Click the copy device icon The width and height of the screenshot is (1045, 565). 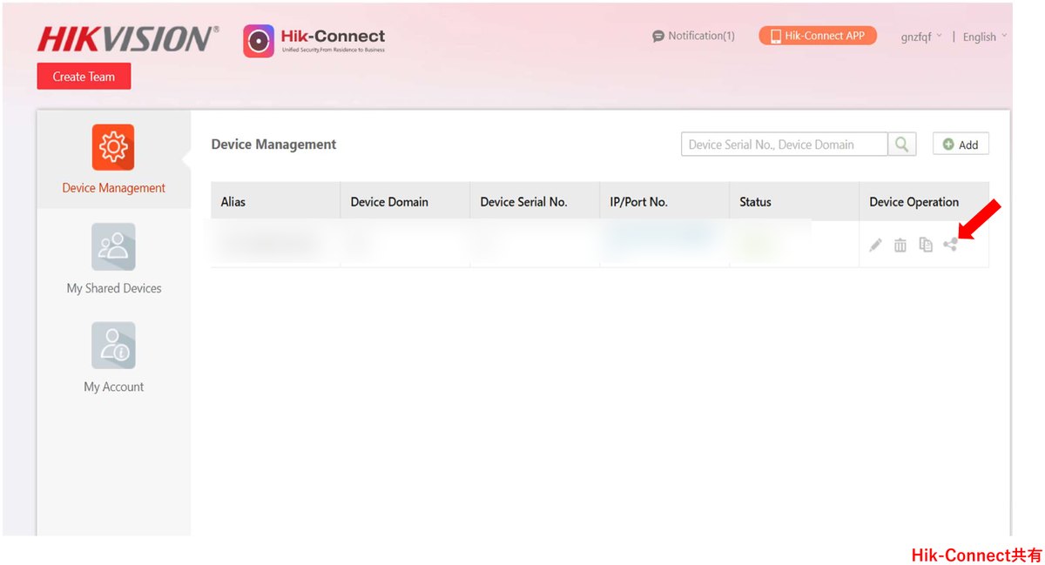[x=926, y=246]
